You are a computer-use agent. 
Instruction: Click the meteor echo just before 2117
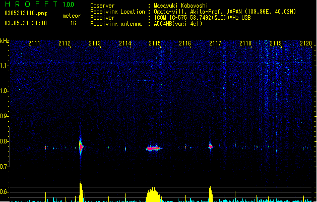point(211,146)
